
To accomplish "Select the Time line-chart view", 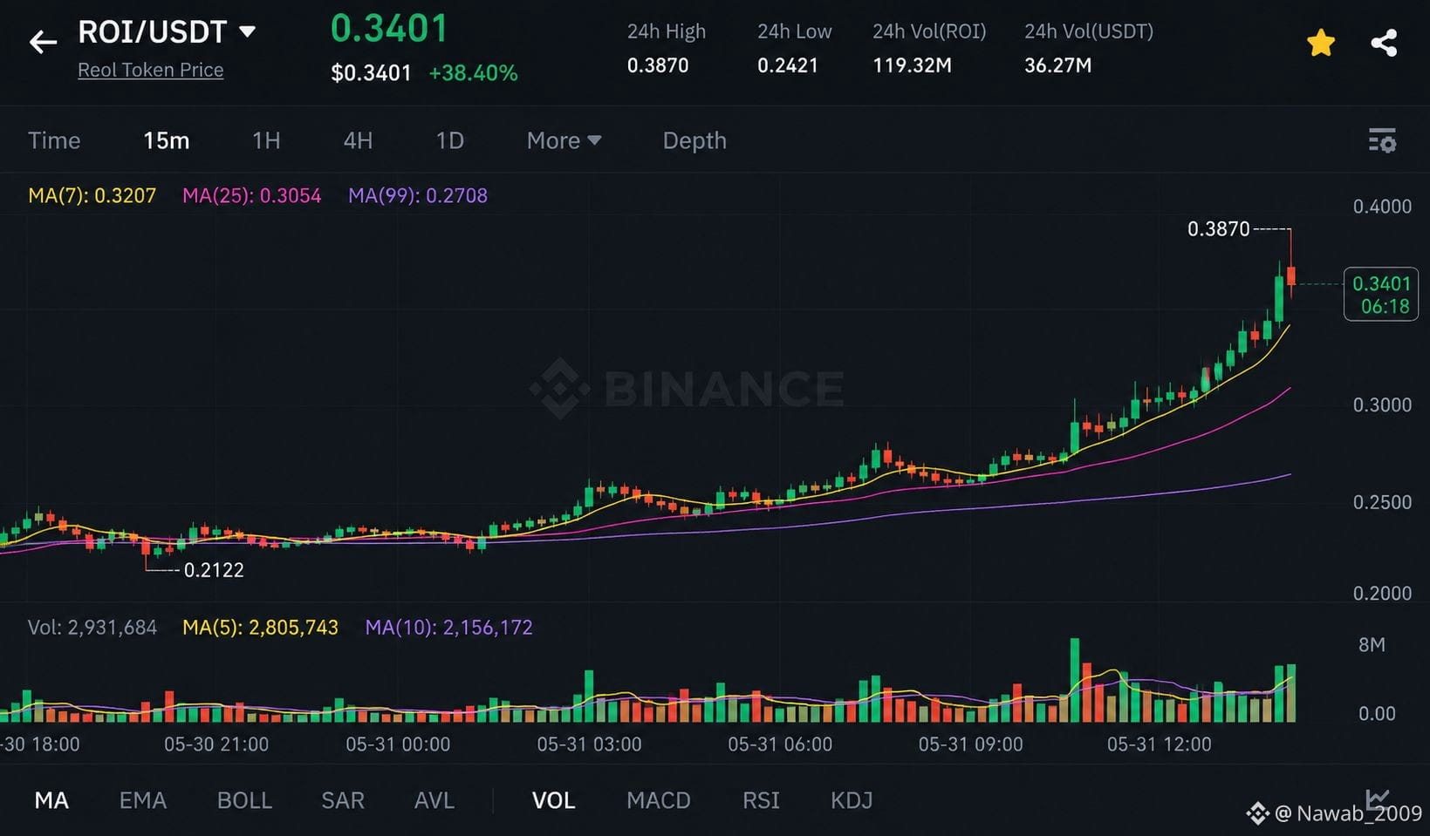I will pos(54,140).
